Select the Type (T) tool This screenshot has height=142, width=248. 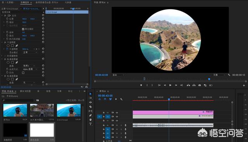tap(90, 124)
